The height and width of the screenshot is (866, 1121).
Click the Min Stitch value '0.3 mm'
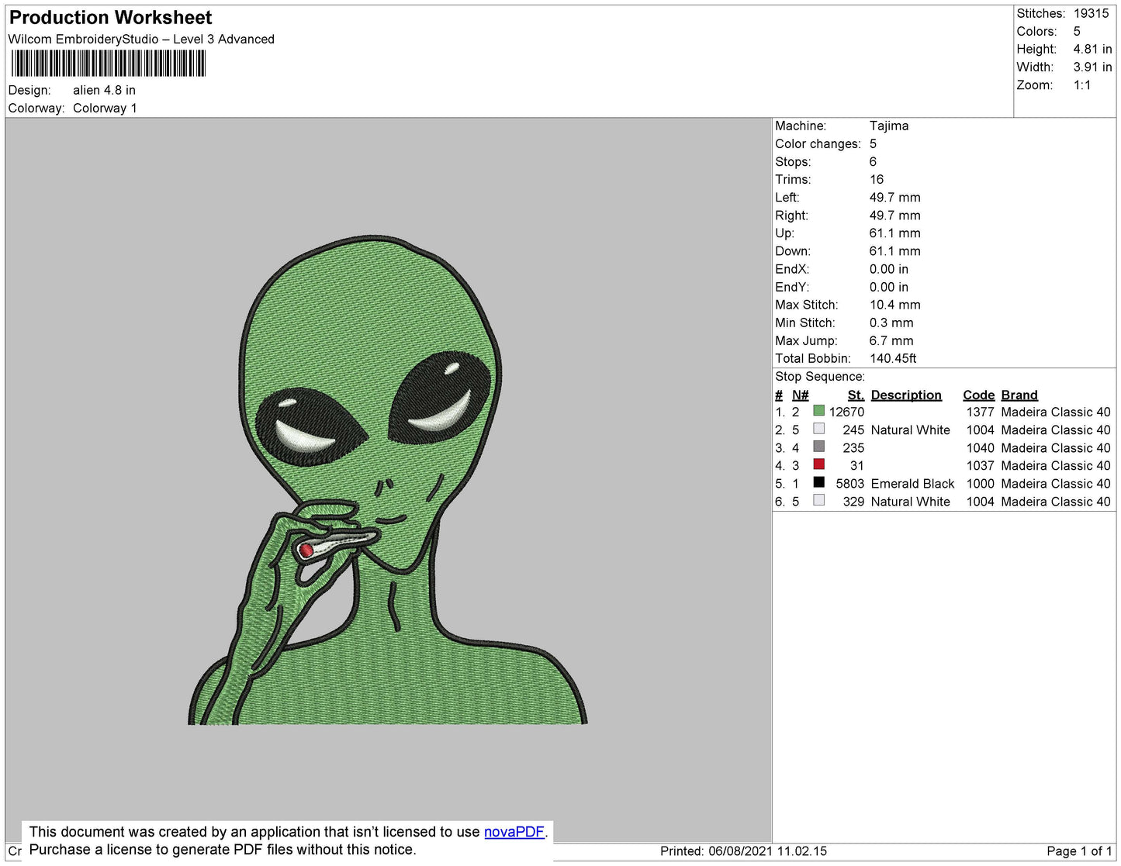(x=891, y=323)
